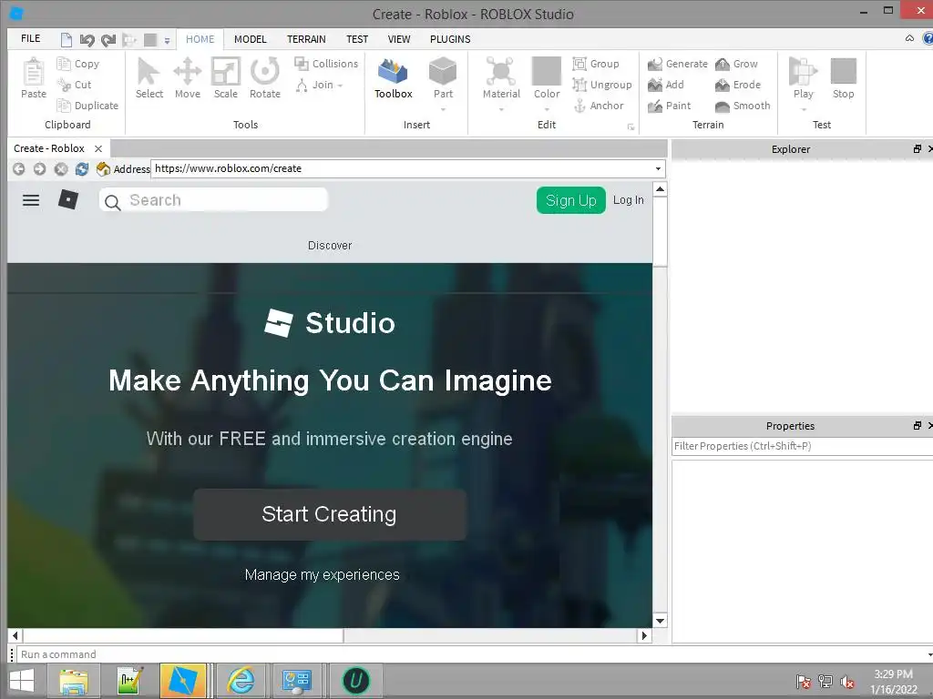Screen dimensions: 933x699
Task: Close the Create - Roblox tab
Action: click(98, 148)
